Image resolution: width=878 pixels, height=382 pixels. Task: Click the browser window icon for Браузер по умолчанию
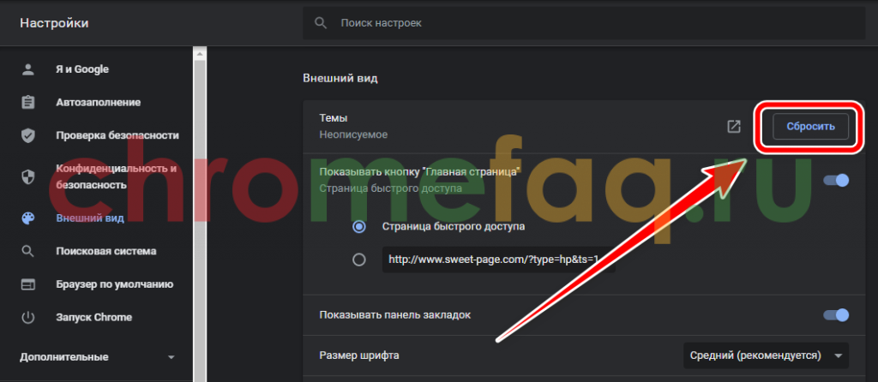[28, 284]
